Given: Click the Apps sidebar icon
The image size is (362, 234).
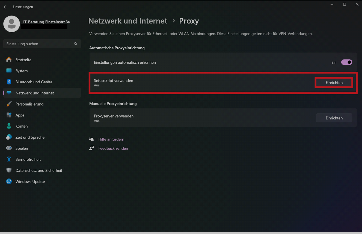Looking at the screenshot, I should [x=9, y=115].
